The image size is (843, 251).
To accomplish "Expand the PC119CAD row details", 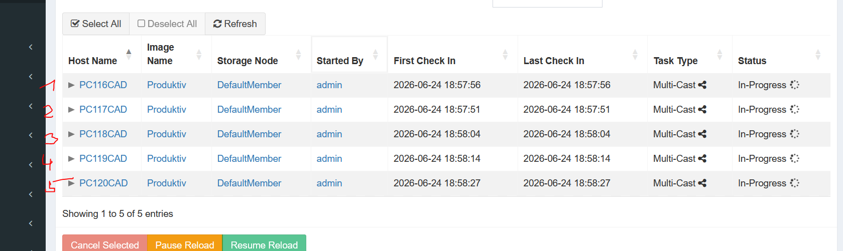I will (x=71, y=159).
